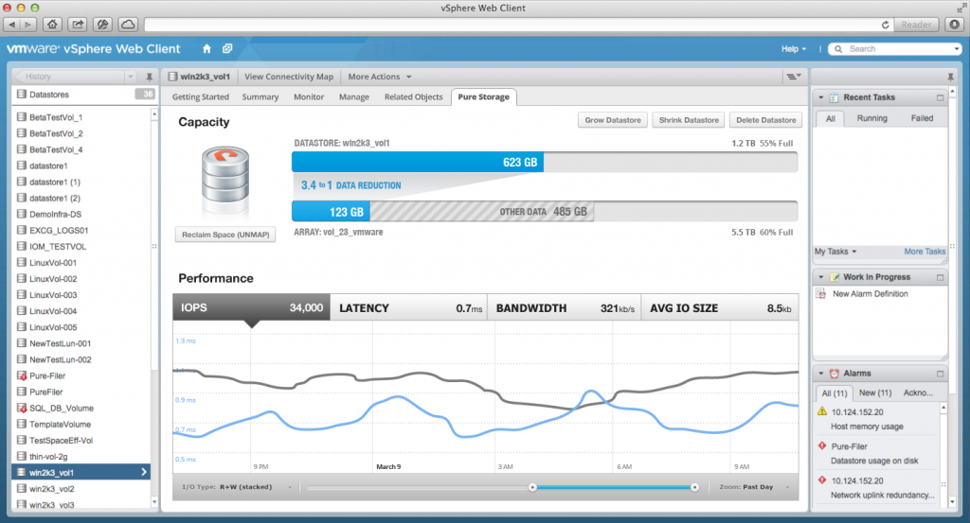Show Failed tasks tab
Screen dimensions: 970x523
tap(922, 118)
